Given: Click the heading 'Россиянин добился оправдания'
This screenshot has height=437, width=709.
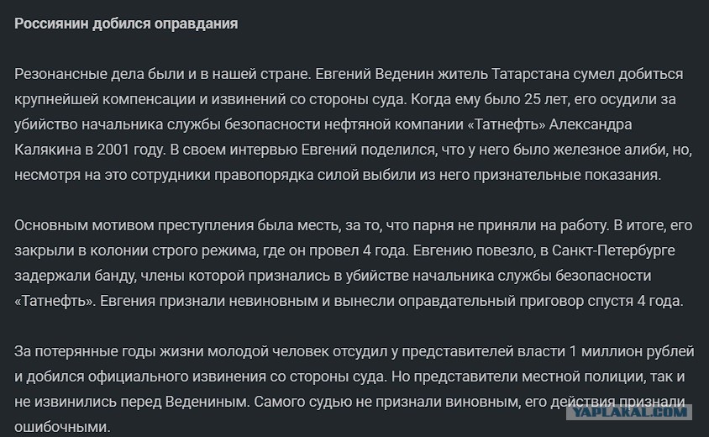Looking at the screenshot, I should (126, 24).
